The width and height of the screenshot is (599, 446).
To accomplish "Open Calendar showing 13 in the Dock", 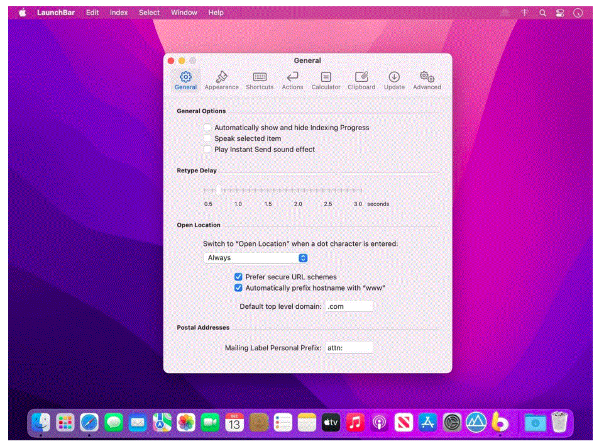I will coord(234,423).
